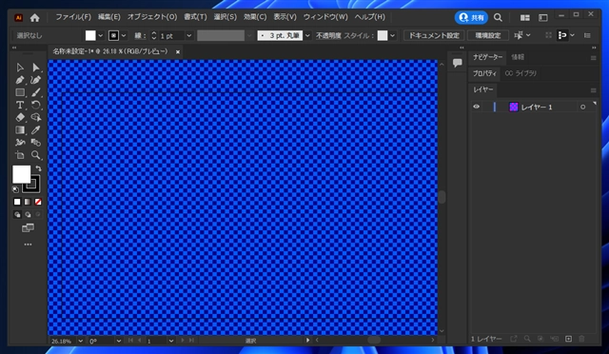Screen dimensions: 609x354
Task: Open Arrange Documents icon
Action: tap(525, 18)
